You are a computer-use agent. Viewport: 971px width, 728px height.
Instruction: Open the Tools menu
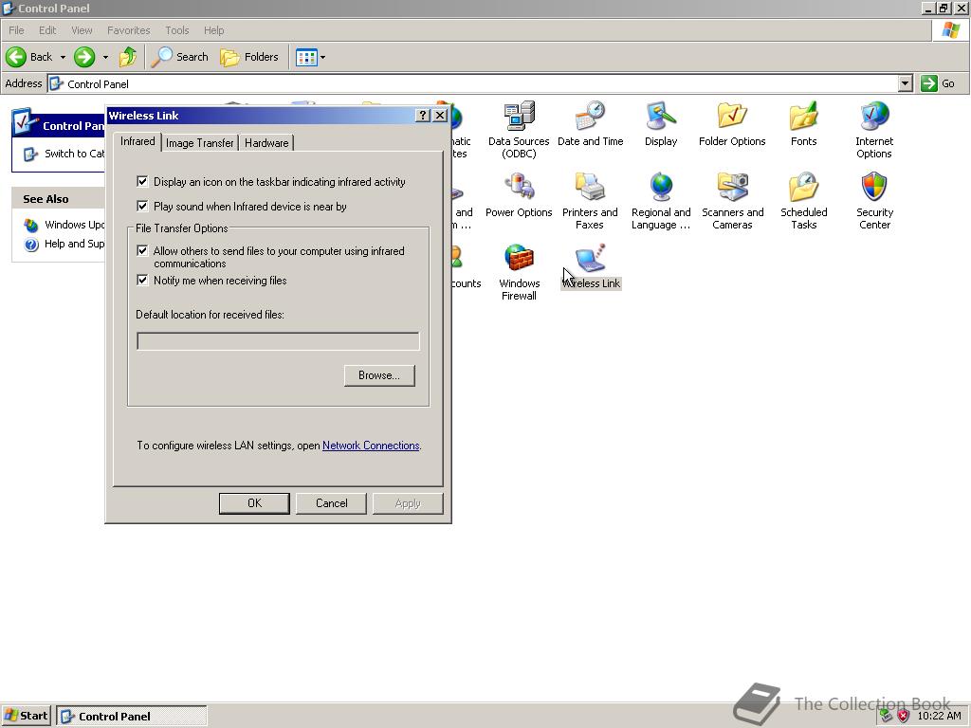point(176,30)
